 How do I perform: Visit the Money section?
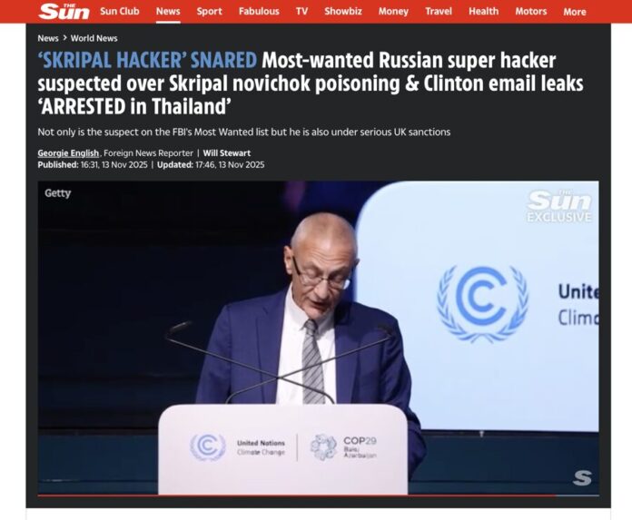pyautogui.click(x=393, y=11)
